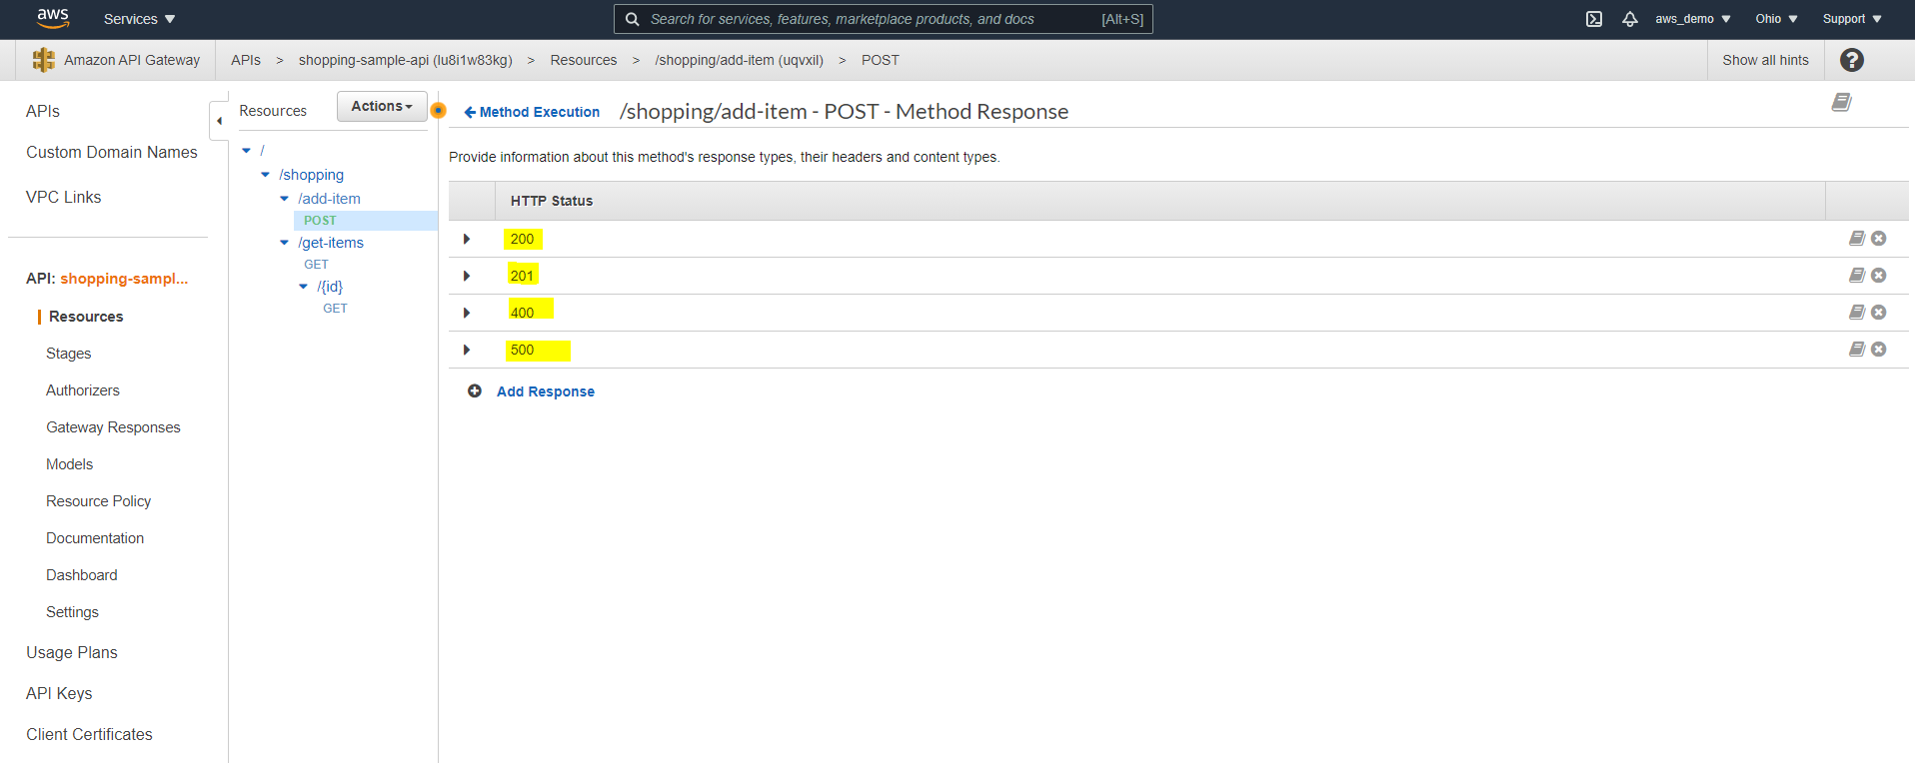Click the Add Response link
The height and width of the screenshot is (763, 1915).
click(546, 391)
